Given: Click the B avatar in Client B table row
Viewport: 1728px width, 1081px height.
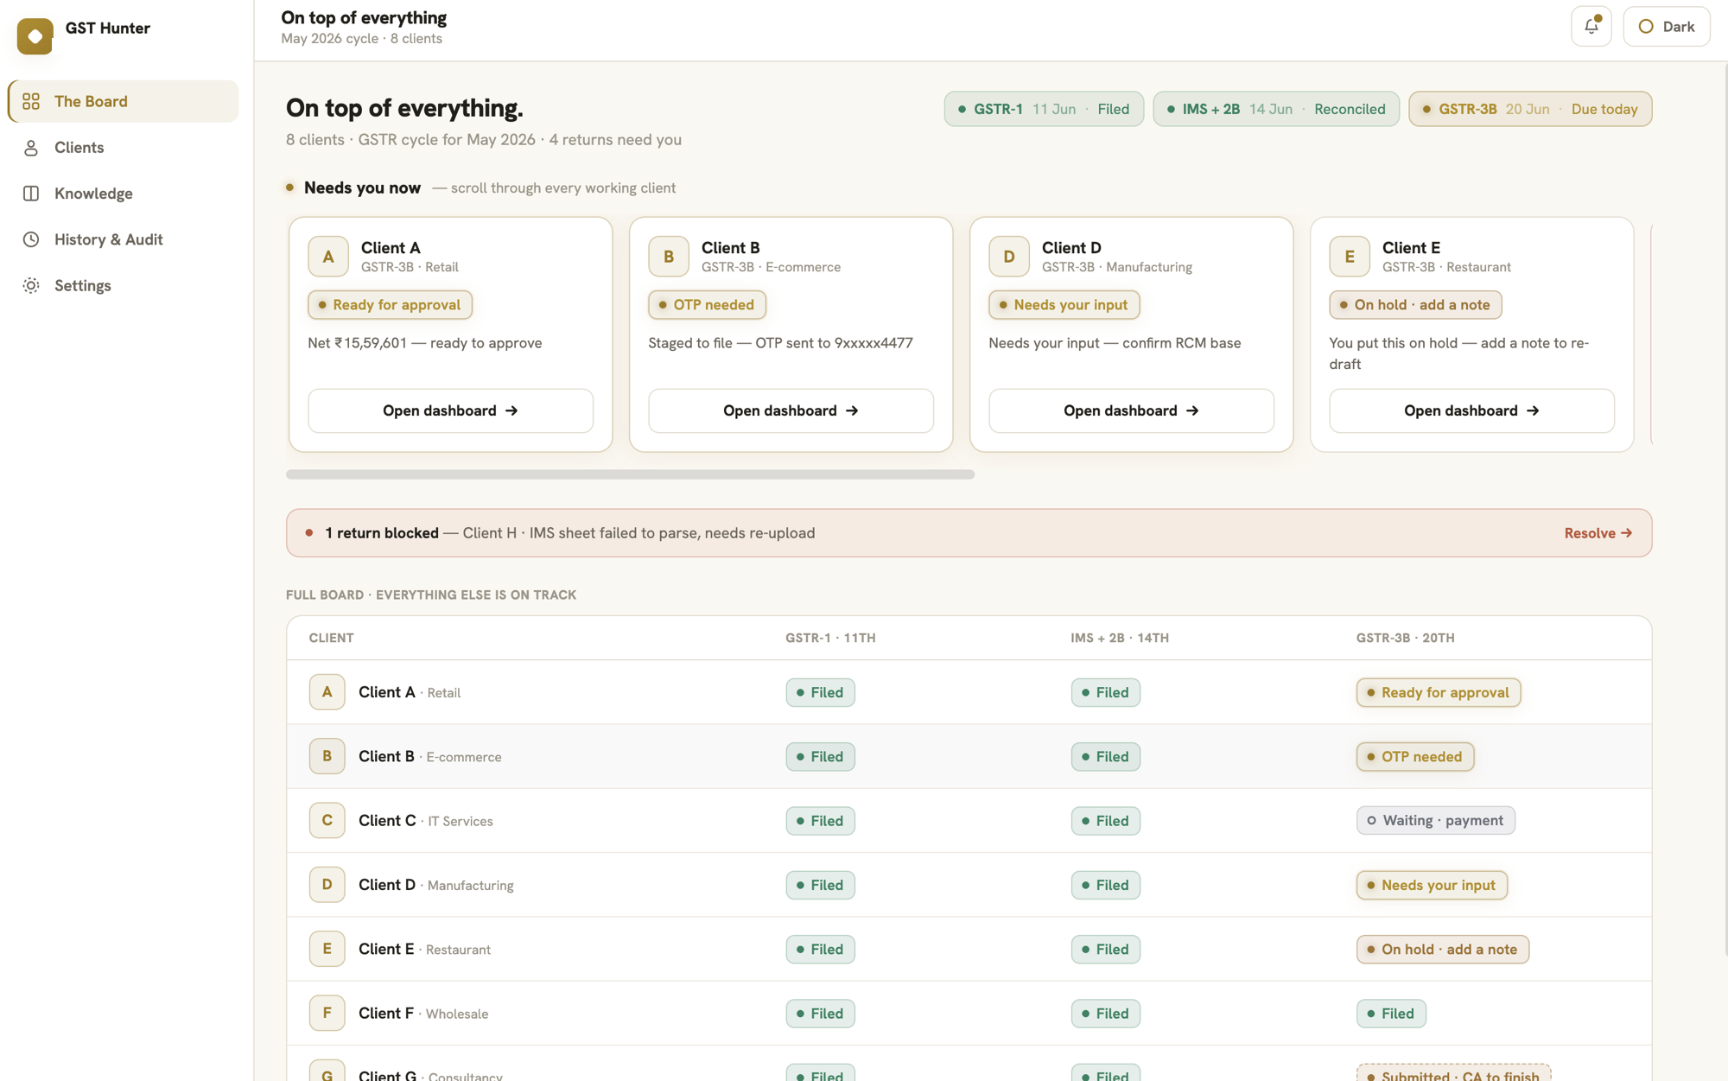Looking at the screenshot, I should pos(327,756).
